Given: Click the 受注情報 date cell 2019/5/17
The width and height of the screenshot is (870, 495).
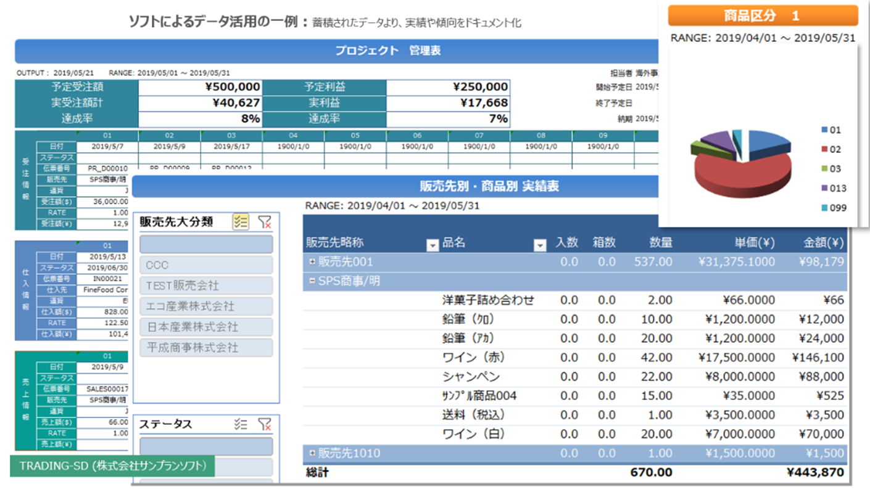Looking at the screenshot, I should coord(231,147).
